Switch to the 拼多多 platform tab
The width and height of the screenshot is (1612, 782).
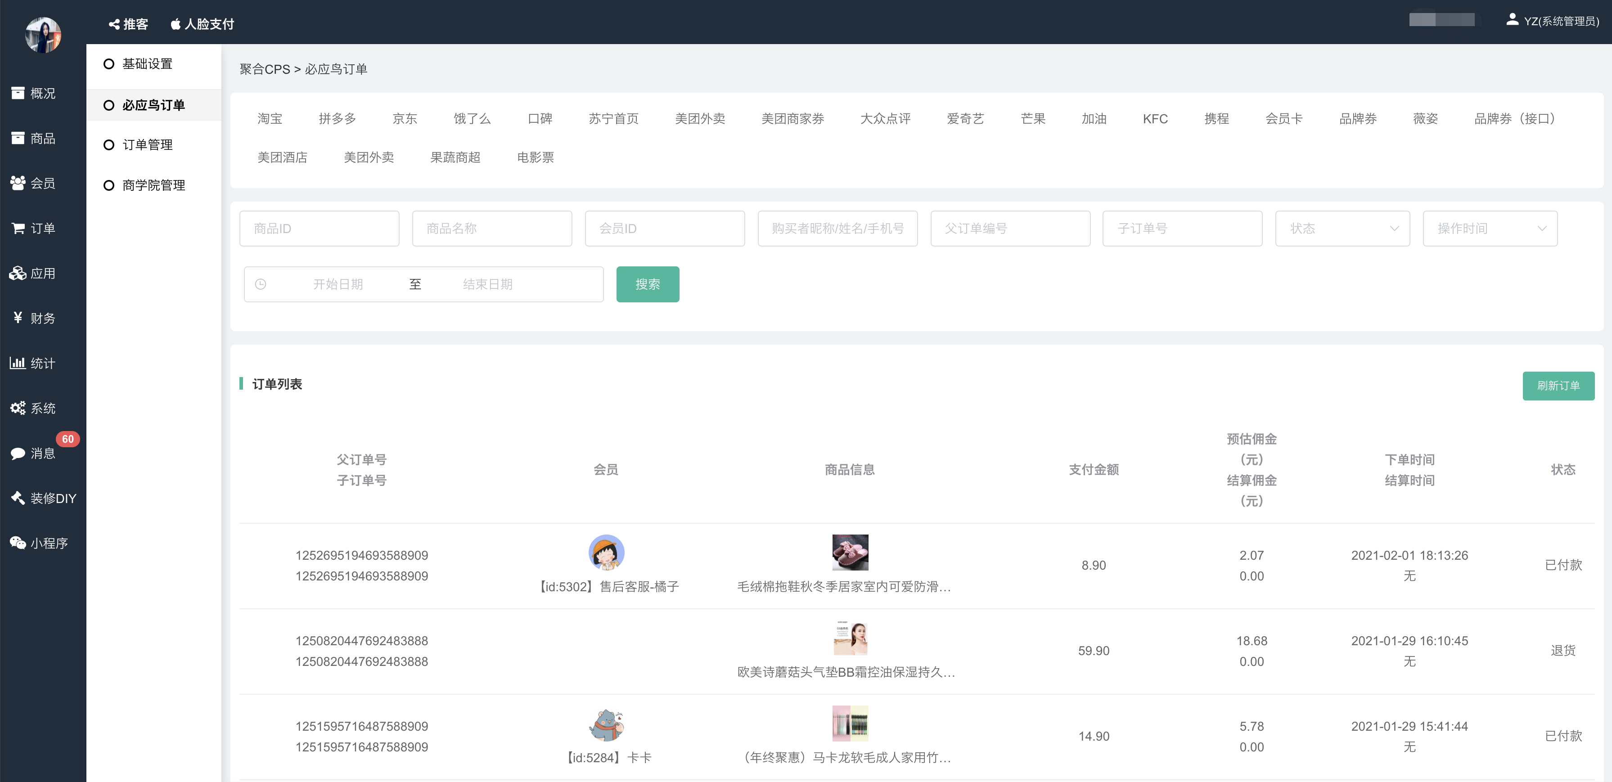(337, 119)
